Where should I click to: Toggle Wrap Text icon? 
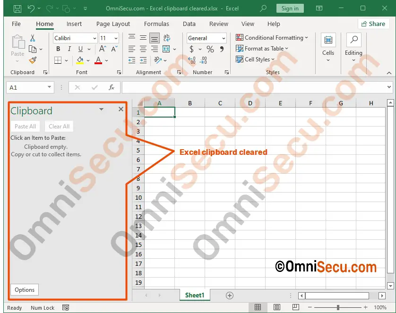[167, 38]
